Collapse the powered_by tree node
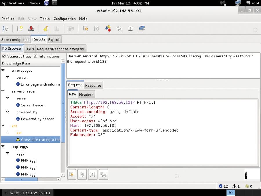 click(x=8, y=112)
